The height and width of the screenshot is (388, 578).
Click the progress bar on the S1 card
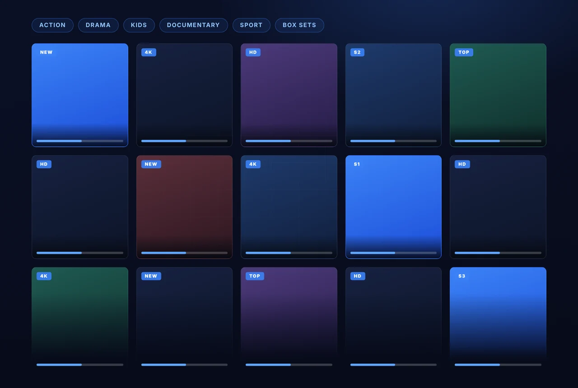click(393, 253)
